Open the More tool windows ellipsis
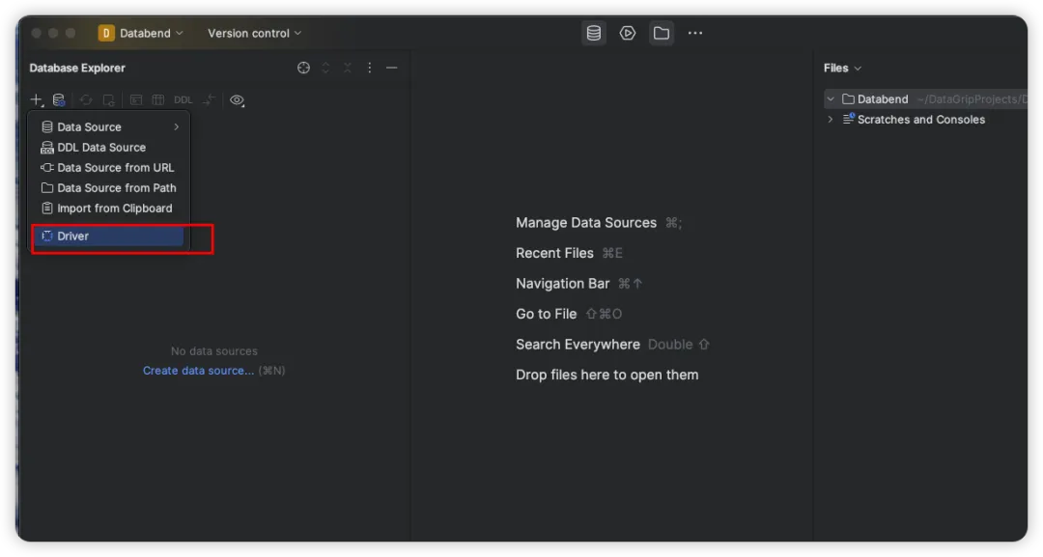The width and height of the screenshot is (1043, 557). pyautogui.click(x=695, y=33)
